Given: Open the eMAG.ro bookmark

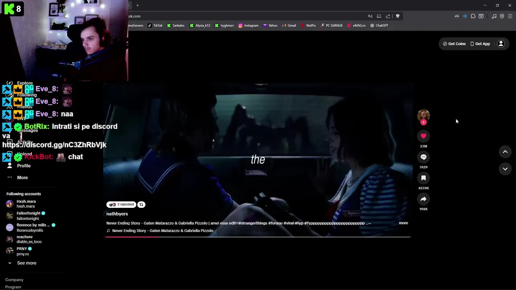Looking at the screenshot, I should click(x=356, y=25).
